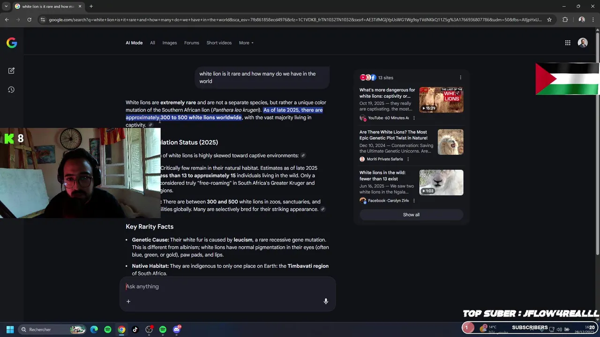
Task: Switch to Forums tab
Action: tap(191, 43)
